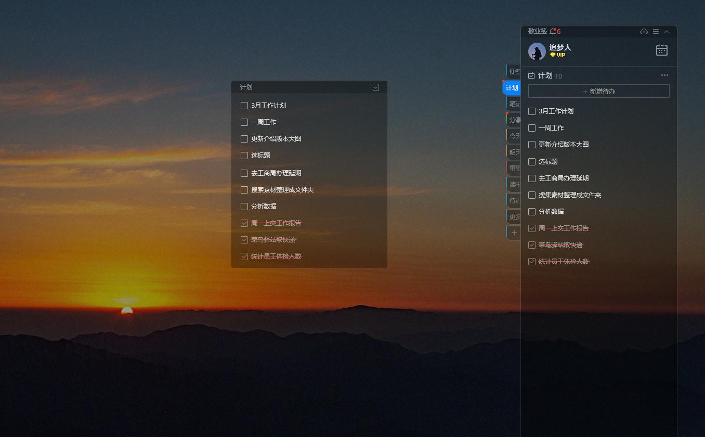Viewport: 705px width, 437px height.
Task: Check 3月工作计划 in floating 计划 panel
Action: point(244,106)
